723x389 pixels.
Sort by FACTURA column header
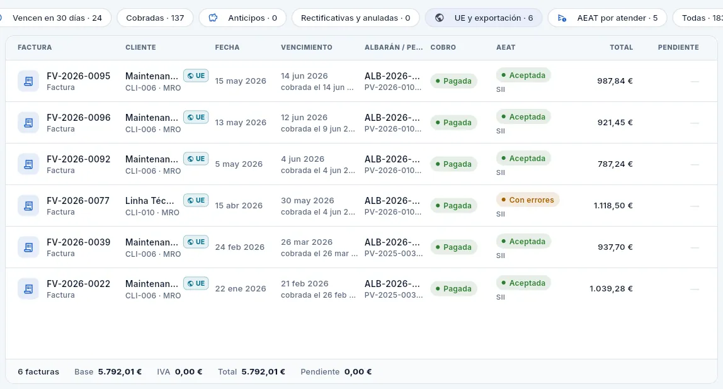35,47
